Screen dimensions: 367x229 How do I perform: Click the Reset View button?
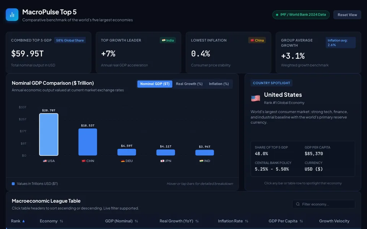pos(347,15)
